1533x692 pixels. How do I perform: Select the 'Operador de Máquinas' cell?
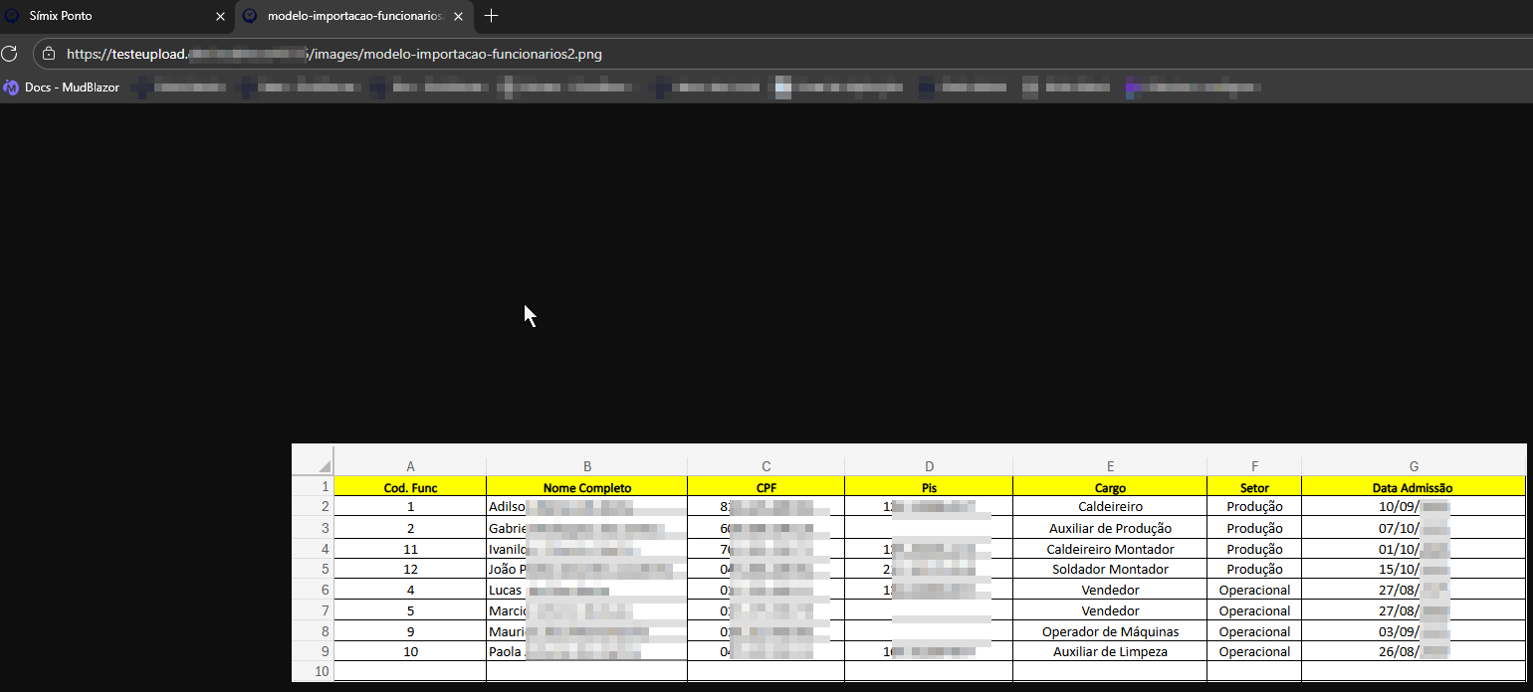(1110, 631)
